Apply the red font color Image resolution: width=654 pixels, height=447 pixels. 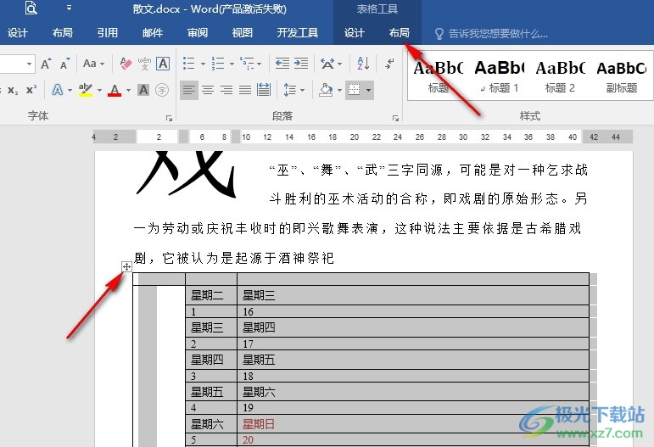coord(115,90)
